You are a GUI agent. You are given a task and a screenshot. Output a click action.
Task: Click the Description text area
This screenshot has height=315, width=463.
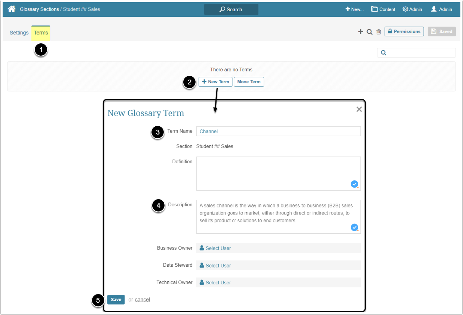(278, 217)
